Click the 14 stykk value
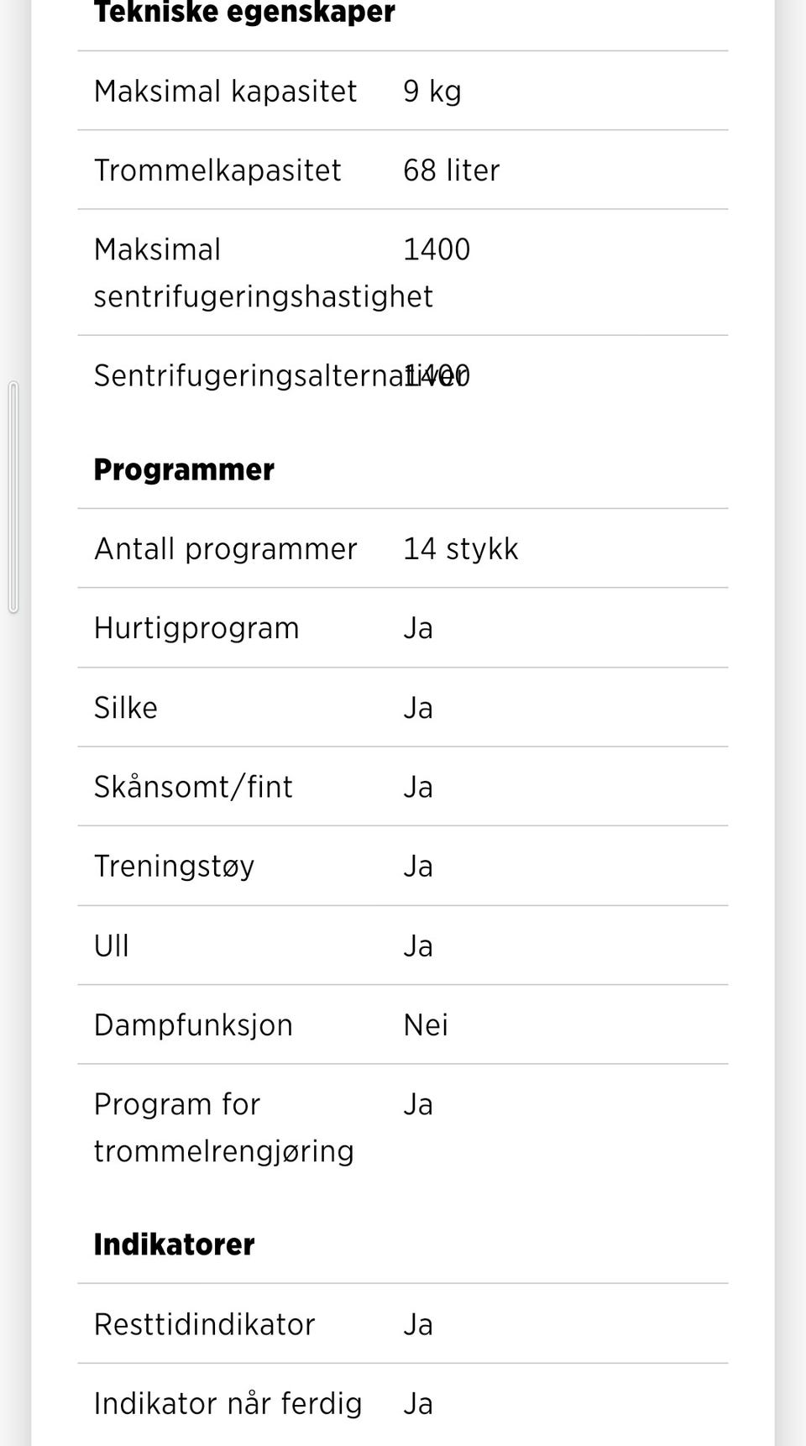806x1446 pixels. (x=460, y=548)
